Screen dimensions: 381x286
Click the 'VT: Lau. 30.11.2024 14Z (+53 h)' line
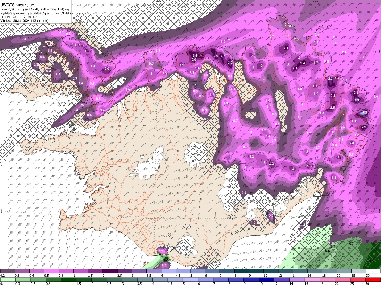24,21
